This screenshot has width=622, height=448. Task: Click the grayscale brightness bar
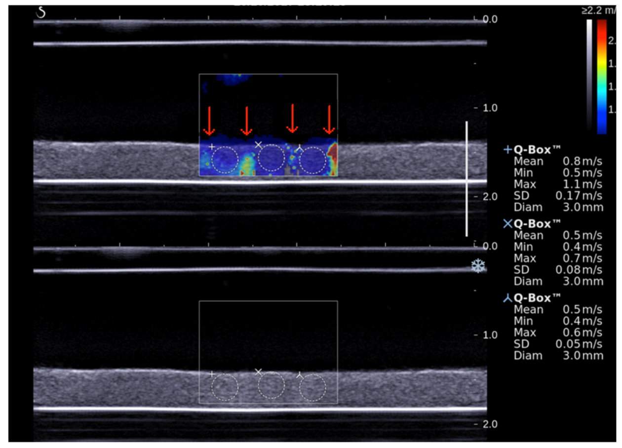click(x=589, y=74)
